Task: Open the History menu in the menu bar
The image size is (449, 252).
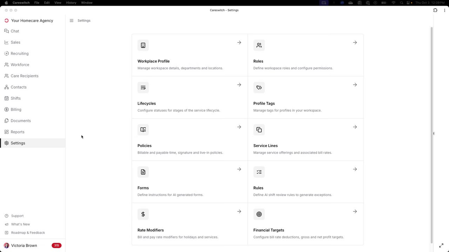Action: (71, 3)
